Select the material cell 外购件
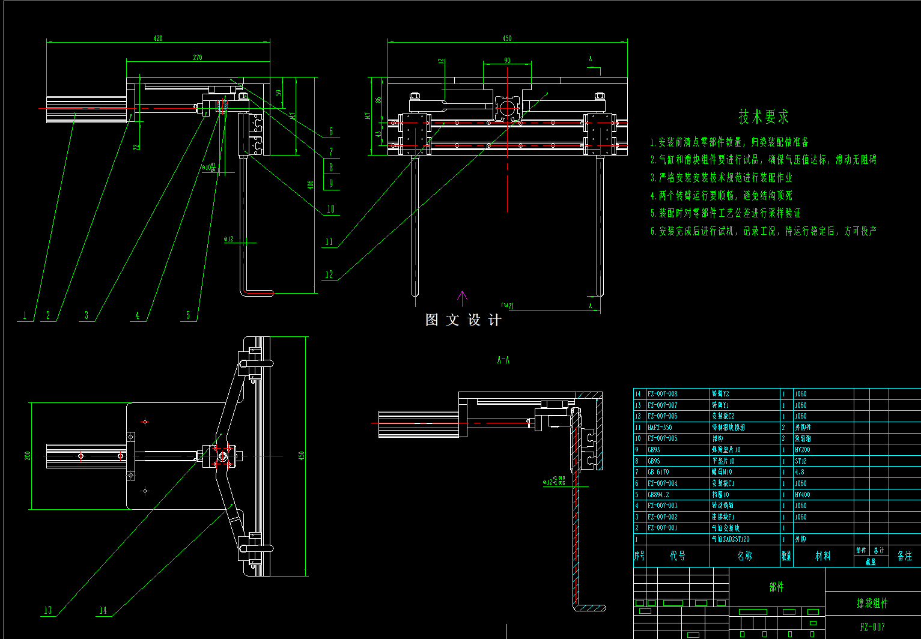This screenshot has width=921, height=639. pyautogui.click(x=803, y=428)
